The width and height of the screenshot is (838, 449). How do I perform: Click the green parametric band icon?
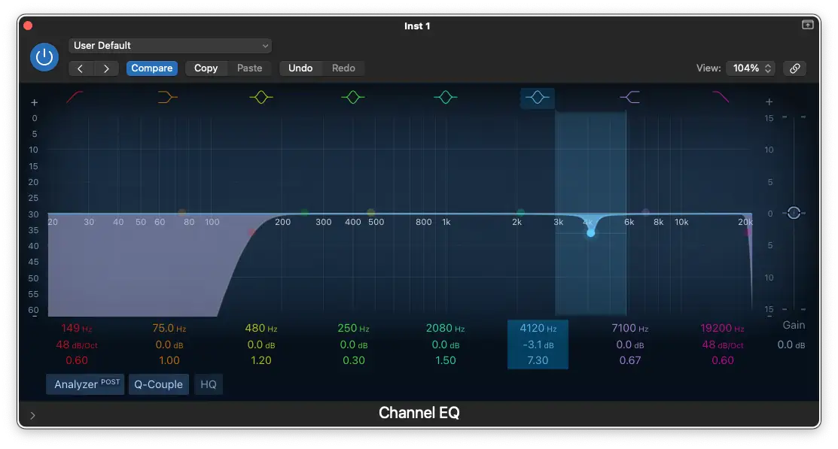353,97
